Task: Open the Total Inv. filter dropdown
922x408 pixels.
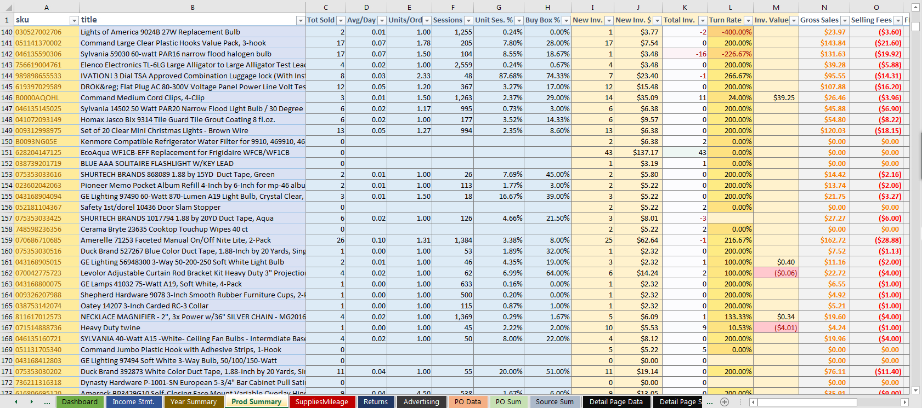Action: pyautogui.click(x=702, y=20)
